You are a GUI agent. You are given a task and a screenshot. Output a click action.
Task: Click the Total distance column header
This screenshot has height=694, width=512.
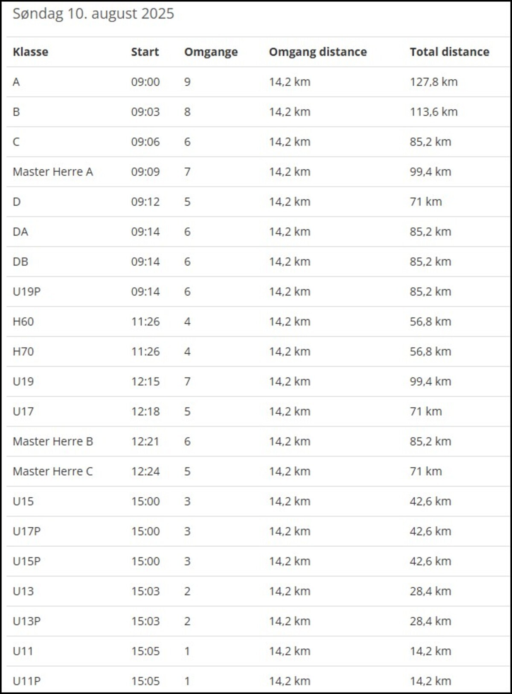449,52
